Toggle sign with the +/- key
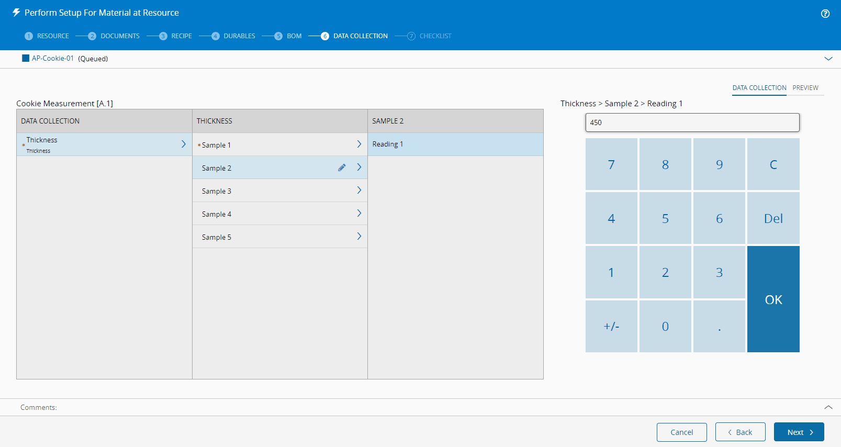This screenshot has width=841, height=447. [611, 326]
